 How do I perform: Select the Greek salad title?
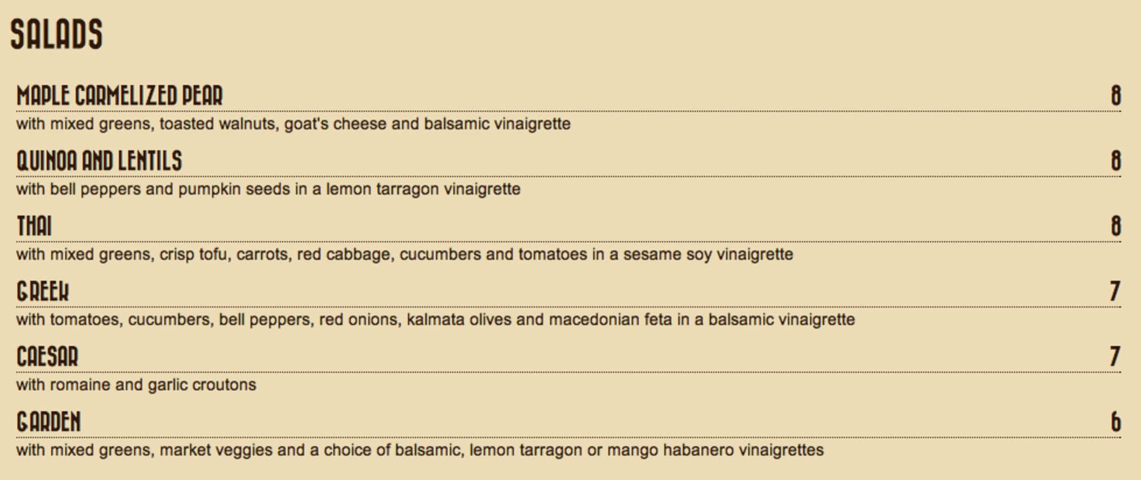click(43, 292)
